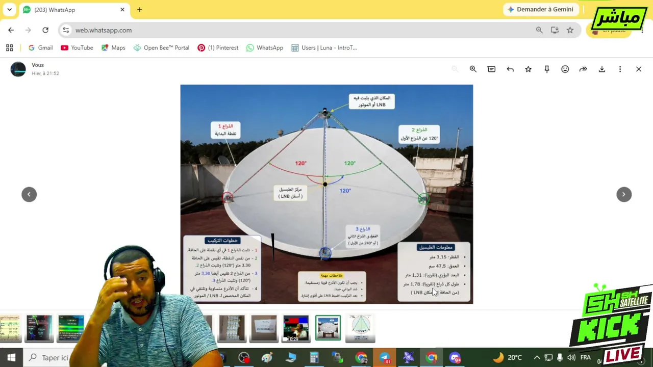The image size is (653, 367).
Task: View site information icon in address bar
Action: click(x=66, y=30)
